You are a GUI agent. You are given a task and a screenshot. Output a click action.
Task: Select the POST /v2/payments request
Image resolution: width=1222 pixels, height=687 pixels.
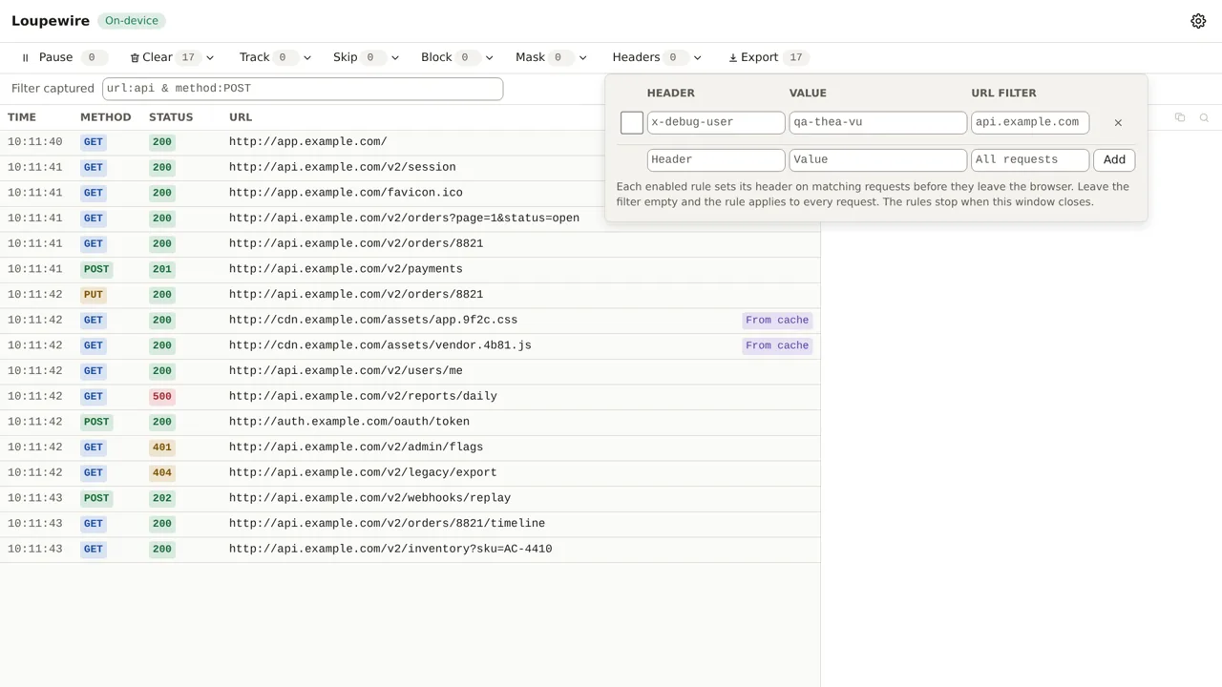point(410,269)
